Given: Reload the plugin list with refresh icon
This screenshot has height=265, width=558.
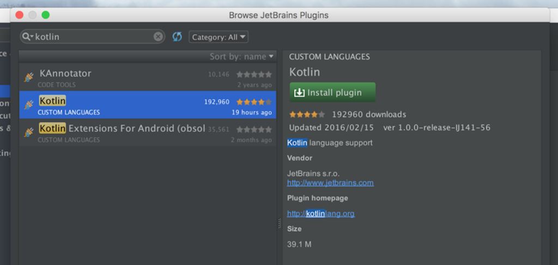Looking at the screenshot, I should [177, 37].
